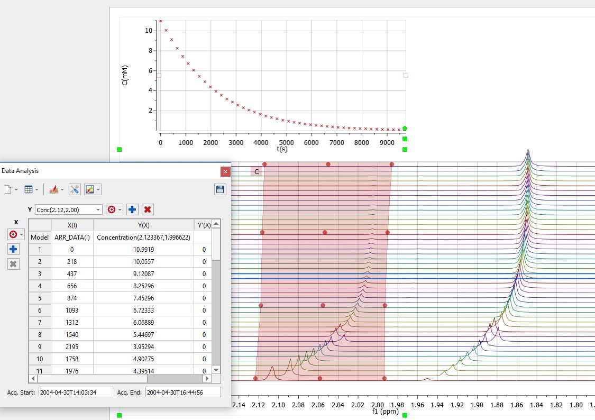
Task: Close the Data Analysis panel
Action: tap(225, 171)
